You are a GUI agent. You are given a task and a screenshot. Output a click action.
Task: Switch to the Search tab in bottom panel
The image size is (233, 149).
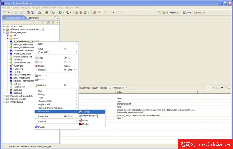(95, 88)
